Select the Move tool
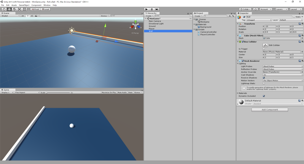Image resolution: width=304 pixels, height=164 pixels. 9,9
